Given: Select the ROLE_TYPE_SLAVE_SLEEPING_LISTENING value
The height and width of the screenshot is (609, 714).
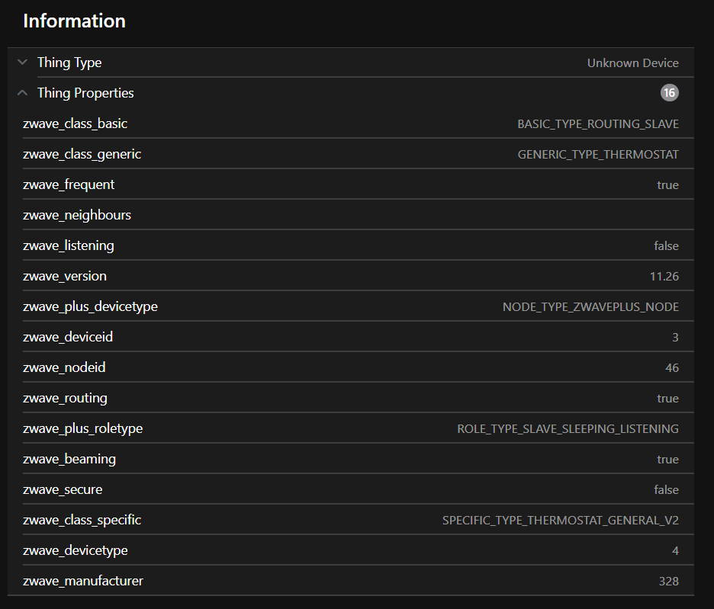Looking at the screenshot, I should [568, 429].
